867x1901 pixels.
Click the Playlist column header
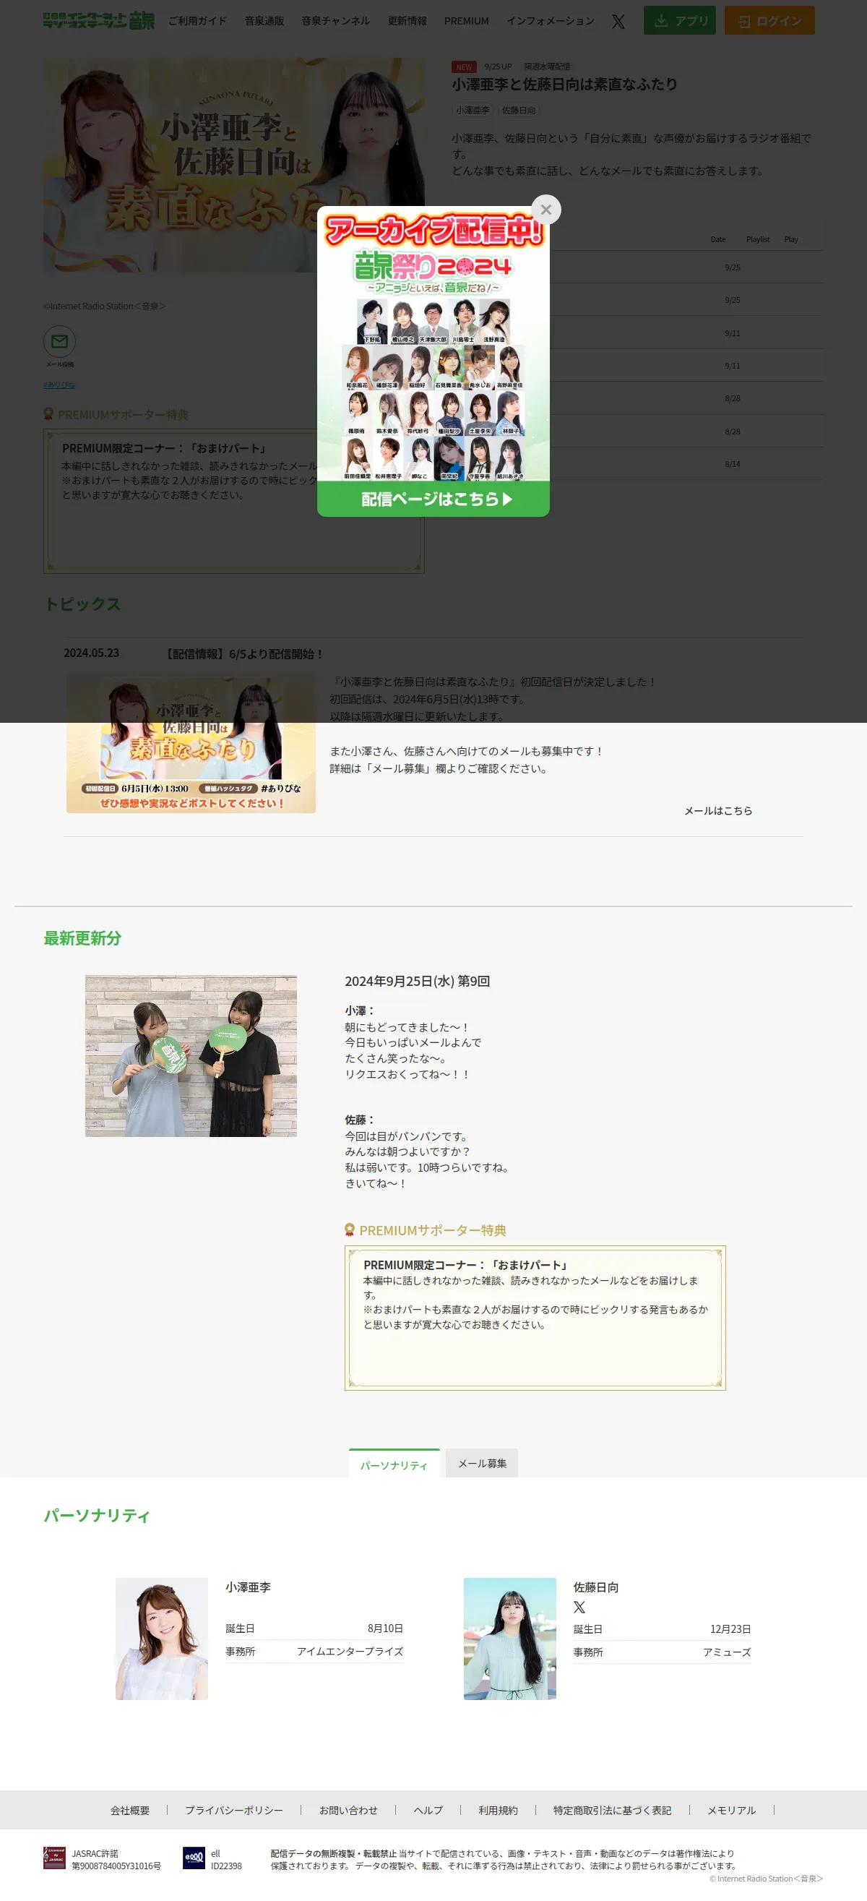pyautogui.click(x=757, y=239)
